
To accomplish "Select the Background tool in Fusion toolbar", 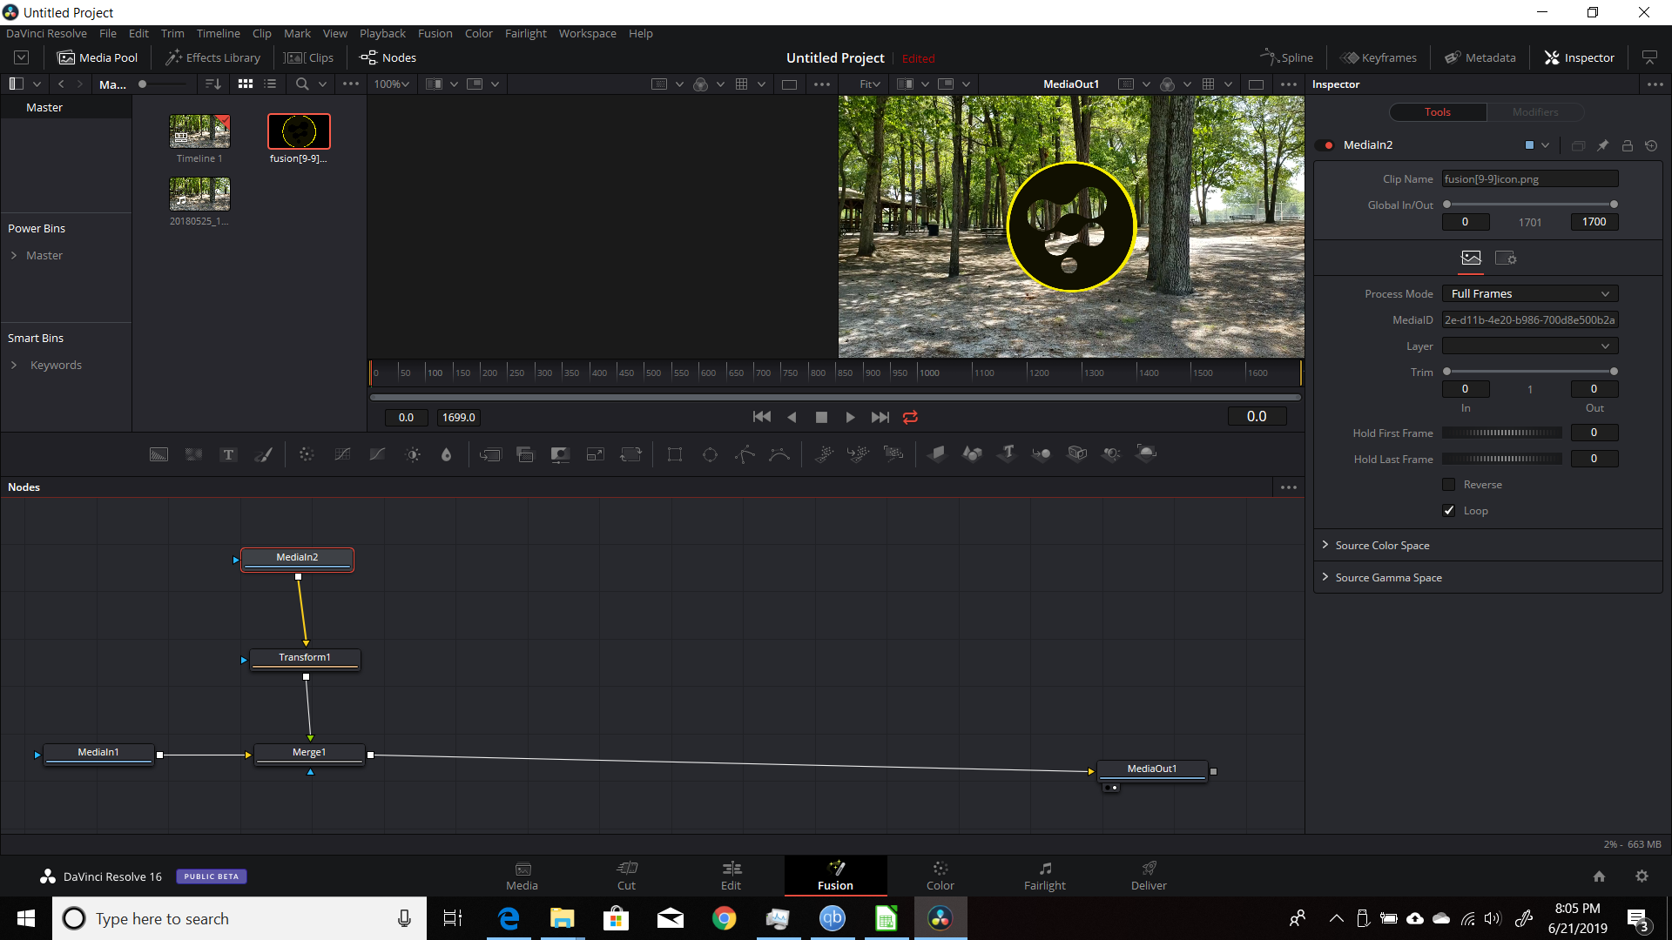I will 158,454.
